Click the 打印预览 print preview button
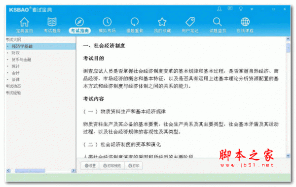Screen dimensions: 296x187 tap(112, 166)
